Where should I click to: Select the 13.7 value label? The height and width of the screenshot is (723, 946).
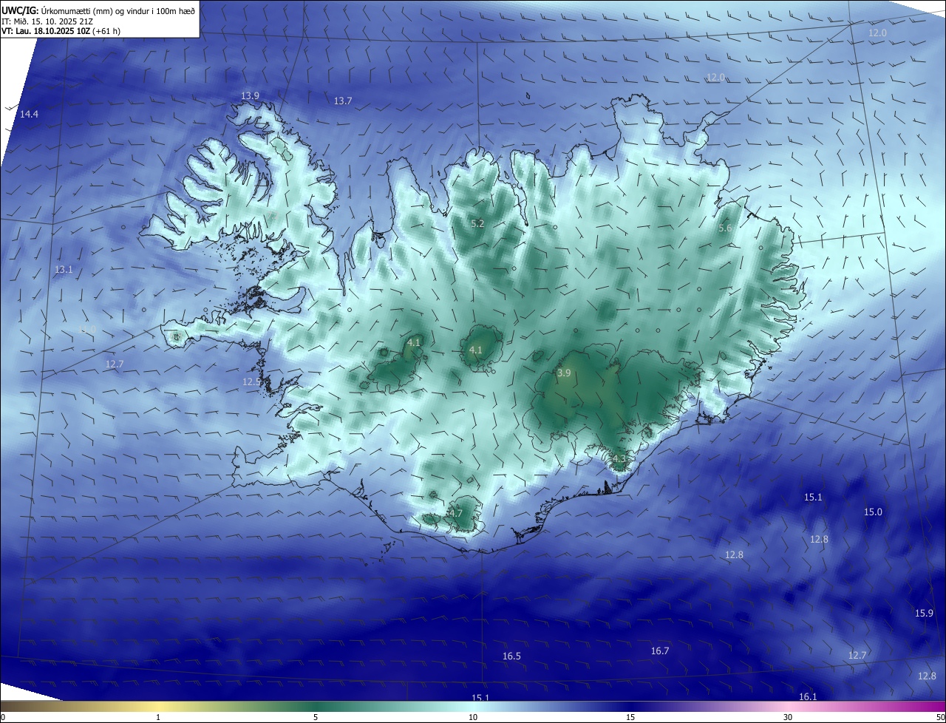343,101
